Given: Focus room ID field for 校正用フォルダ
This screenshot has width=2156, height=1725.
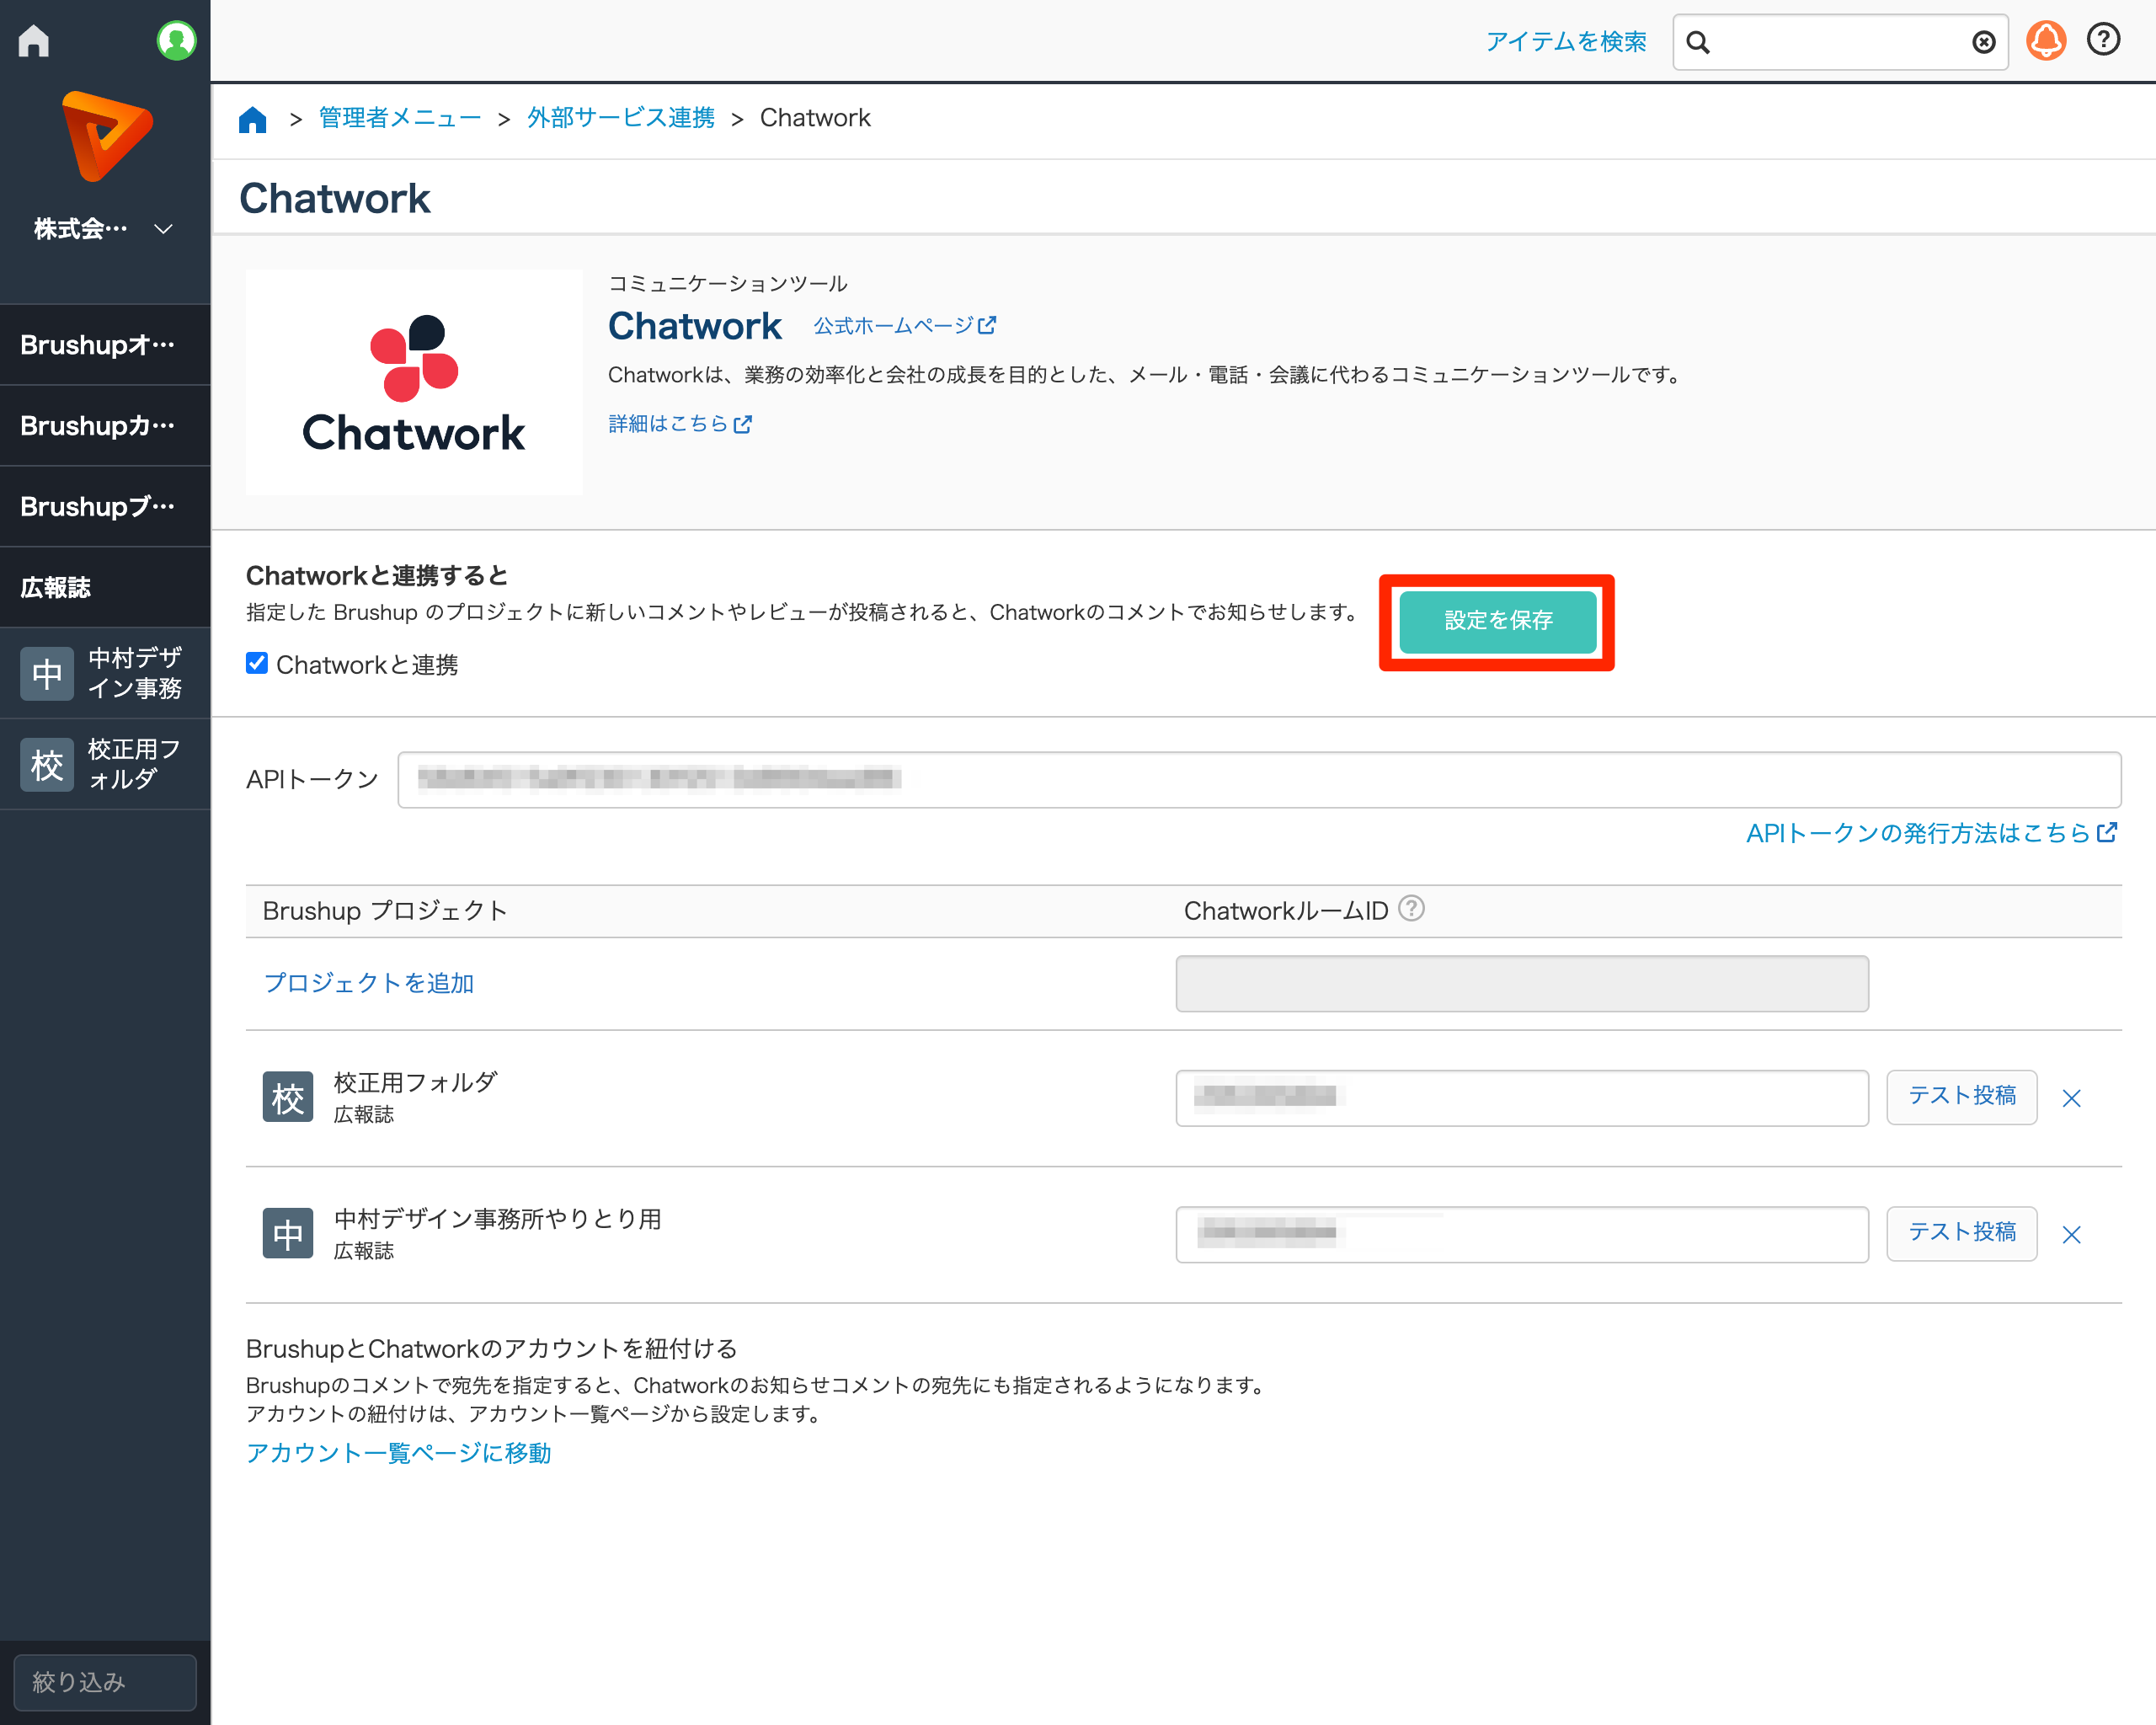Looking at the screenshot, I should tap(1522, 1098).
